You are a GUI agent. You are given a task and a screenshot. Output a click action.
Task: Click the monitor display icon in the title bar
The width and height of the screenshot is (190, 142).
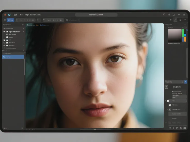pos(174,15)
